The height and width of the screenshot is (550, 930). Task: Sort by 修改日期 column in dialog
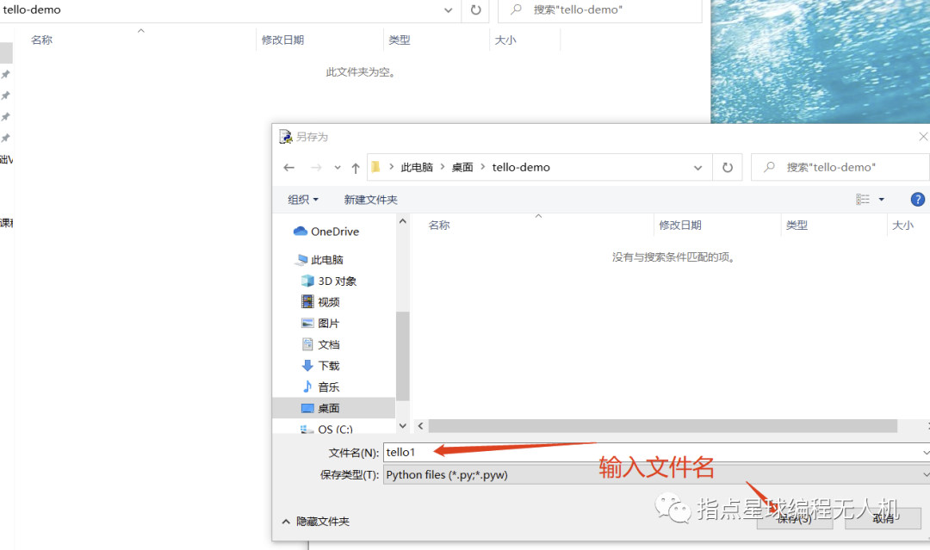[680, 226]
